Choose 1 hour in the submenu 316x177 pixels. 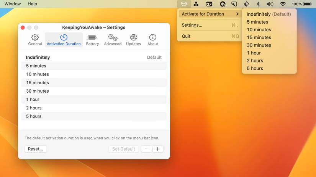pos(269,53)
